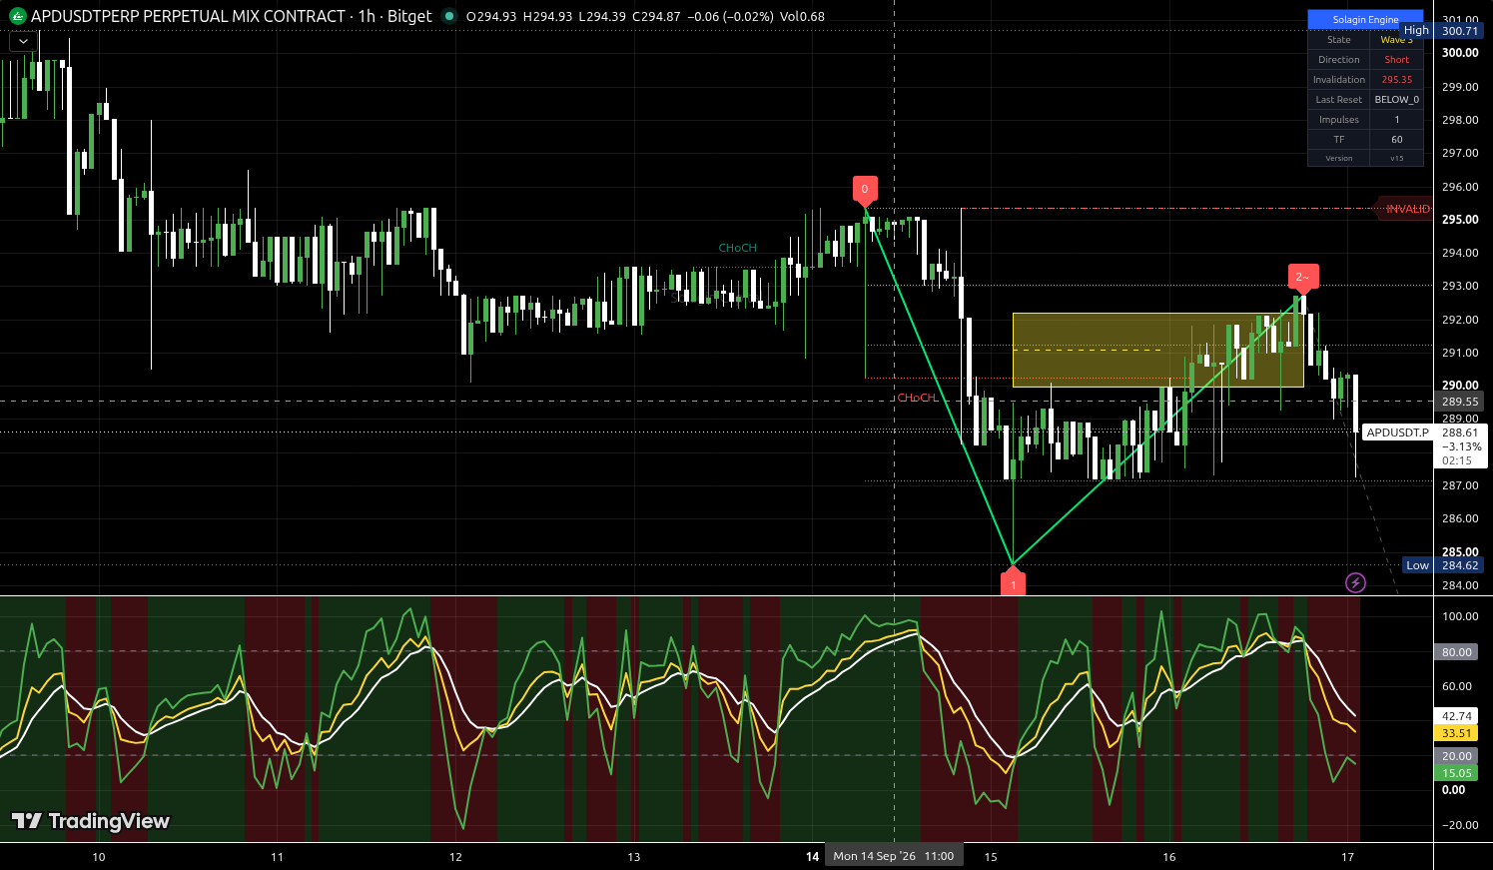Click date 17 on the time axis
The width and height of the screenshot is (1493, 870).
click(x=1348, y=856)
